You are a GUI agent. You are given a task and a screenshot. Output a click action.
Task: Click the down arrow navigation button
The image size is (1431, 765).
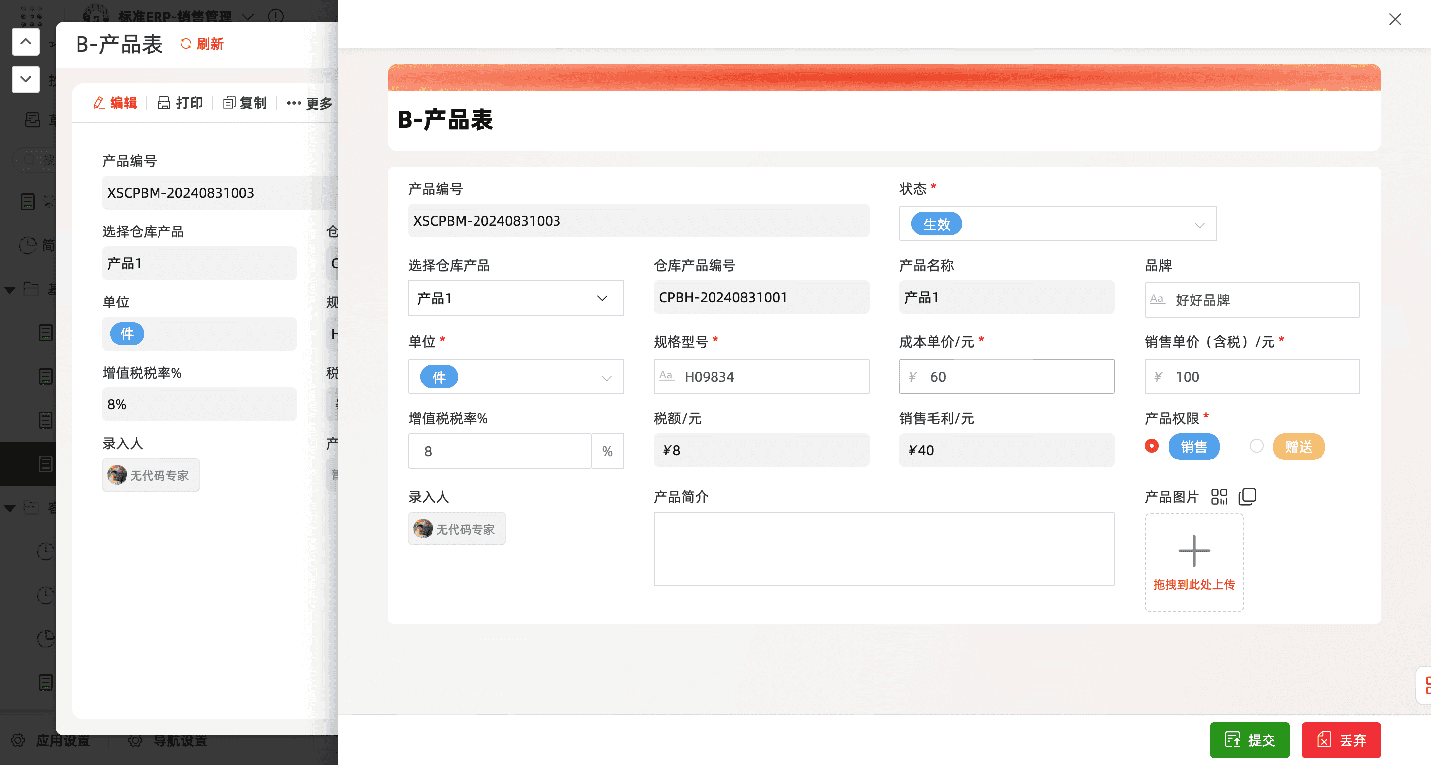click(25, 79)
